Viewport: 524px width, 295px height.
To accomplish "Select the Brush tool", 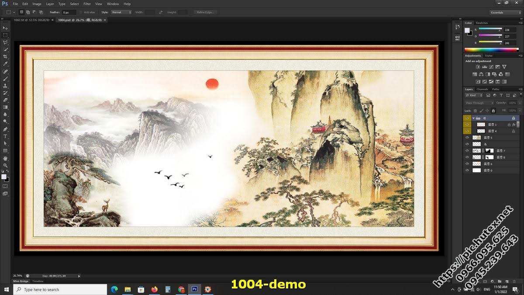I will tap(5, 79).
